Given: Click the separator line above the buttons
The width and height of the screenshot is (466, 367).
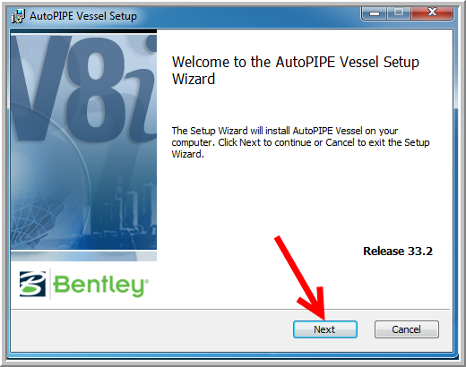Looking at the screenshot, I should tap(230, 310).
